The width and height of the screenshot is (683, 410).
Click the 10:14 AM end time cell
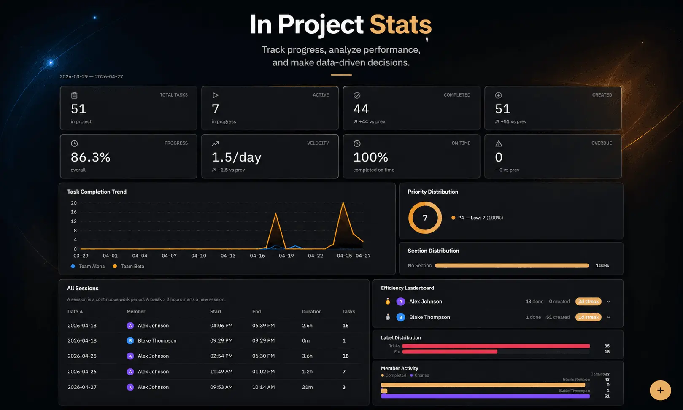263,387
